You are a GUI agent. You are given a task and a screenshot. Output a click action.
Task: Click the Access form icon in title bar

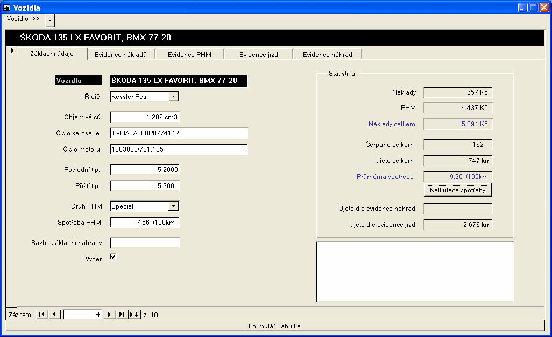click(x=7, y=8)
